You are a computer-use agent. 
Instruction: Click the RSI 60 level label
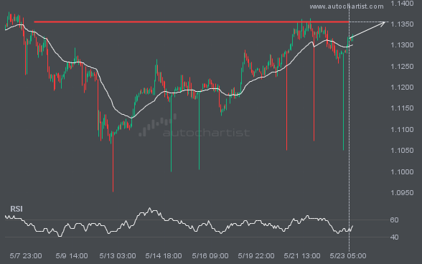tap(394, 220)
